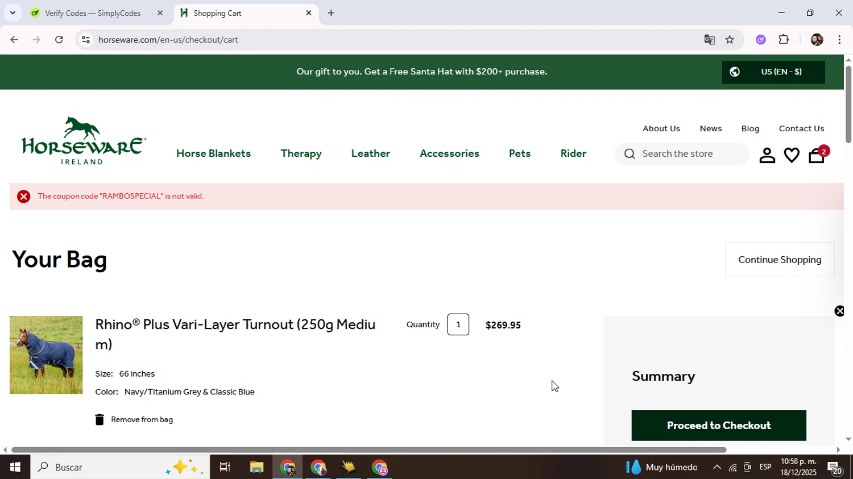Open the Muy húmedo weather widget

point(662,467)
